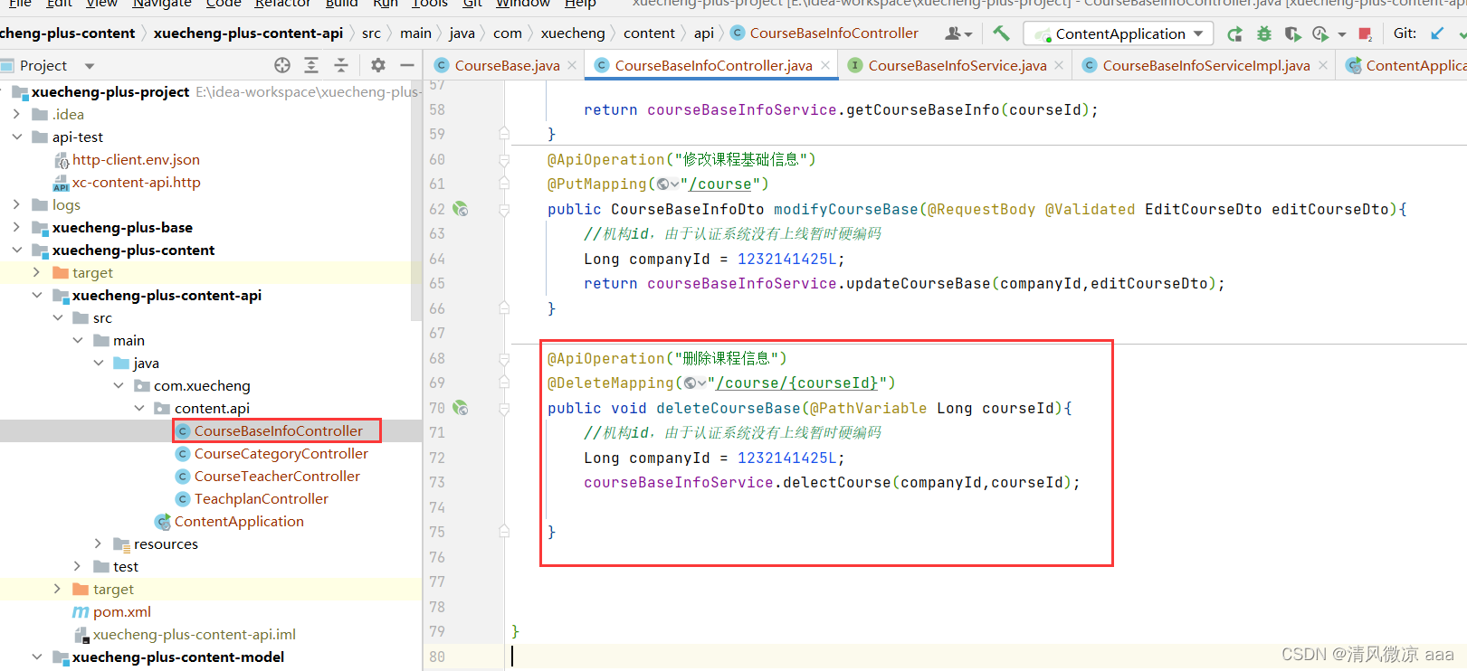The image size is (1467, 671).
Task: Expand the logs folder
Action: (x=16, y=204)
